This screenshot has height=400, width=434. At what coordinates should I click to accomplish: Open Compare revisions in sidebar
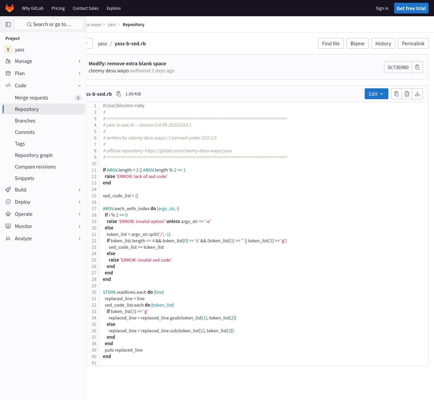pos(43,166)
